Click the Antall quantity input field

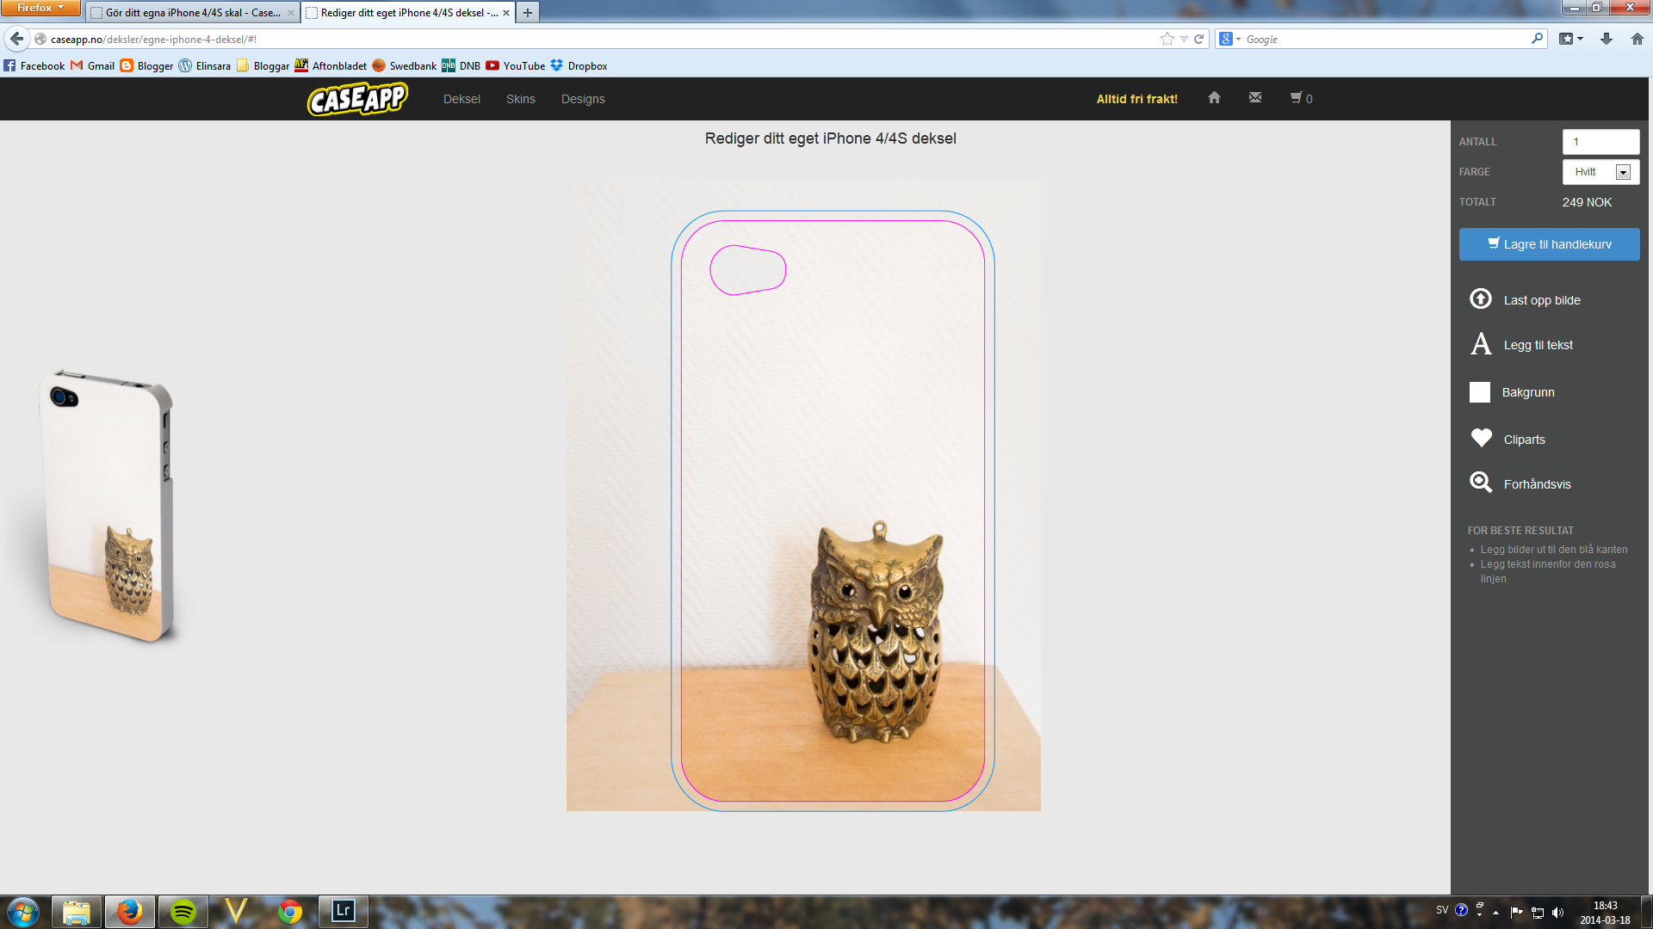point(1600,142)
